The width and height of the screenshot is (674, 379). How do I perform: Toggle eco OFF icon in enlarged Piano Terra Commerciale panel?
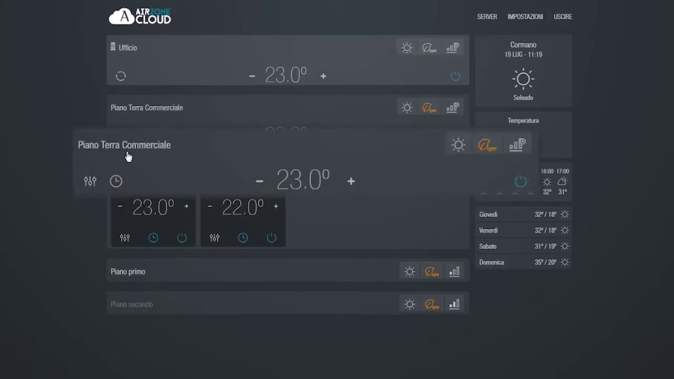point(487,145)
